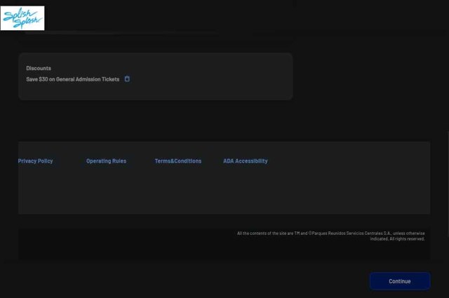Click the Continue button
Image resolution: width=449 pixels, height=298 pixels.
(400, 281)
